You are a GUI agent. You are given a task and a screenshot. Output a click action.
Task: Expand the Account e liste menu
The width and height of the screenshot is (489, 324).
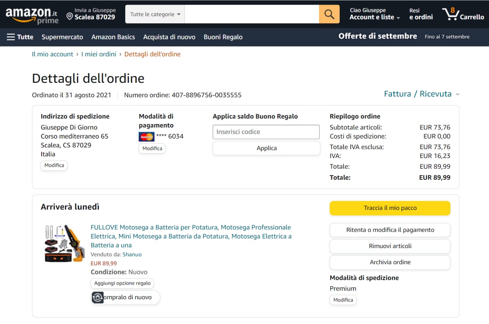click(374, 17)
